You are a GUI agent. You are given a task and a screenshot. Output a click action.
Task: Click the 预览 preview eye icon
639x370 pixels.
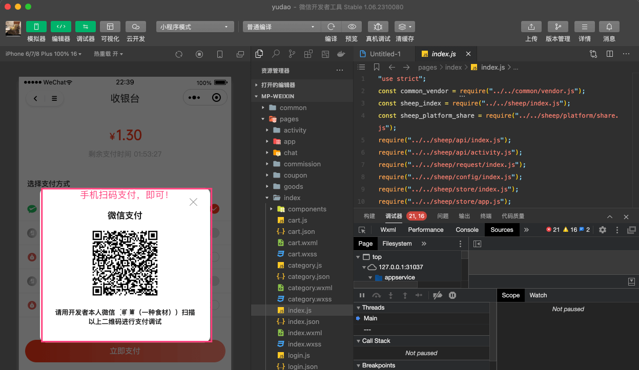click(x=352, y=27)
